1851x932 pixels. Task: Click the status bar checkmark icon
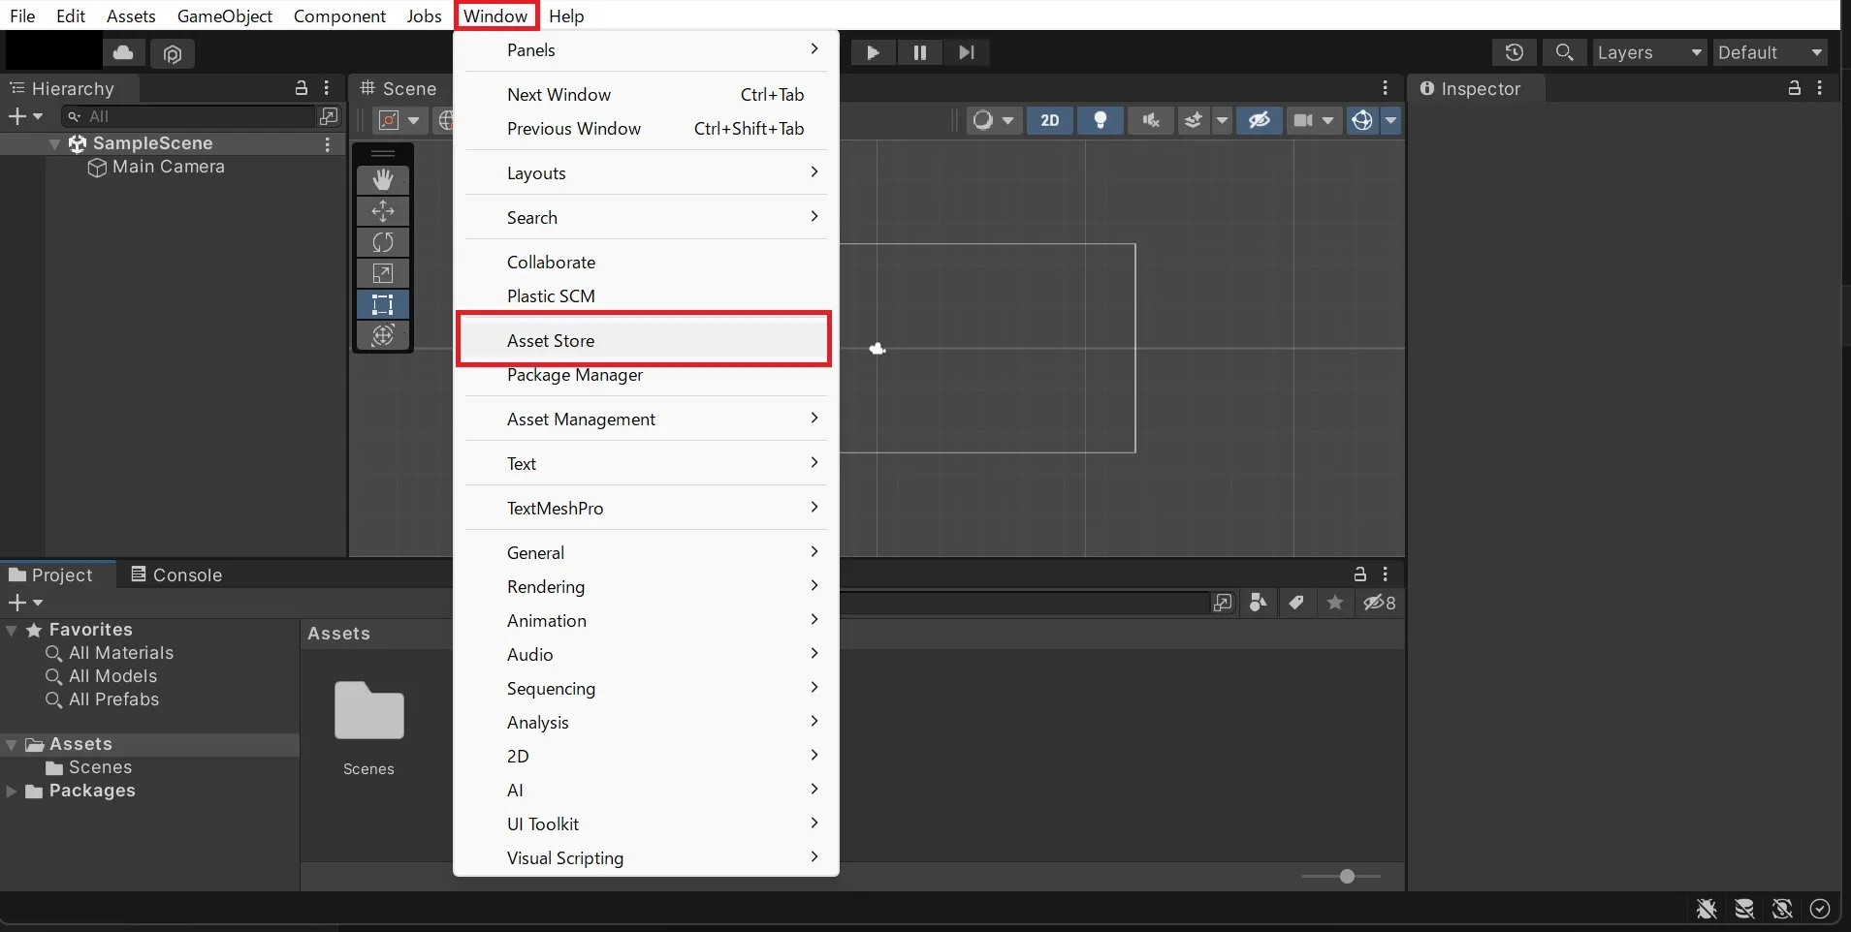[x=1820, y=909]
